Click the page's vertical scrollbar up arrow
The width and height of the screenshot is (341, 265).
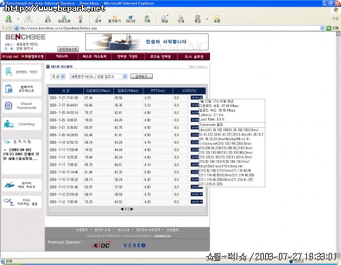click(338, 34)
